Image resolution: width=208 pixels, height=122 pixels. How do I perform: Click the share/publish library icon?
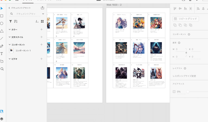[x=42, y=8]
